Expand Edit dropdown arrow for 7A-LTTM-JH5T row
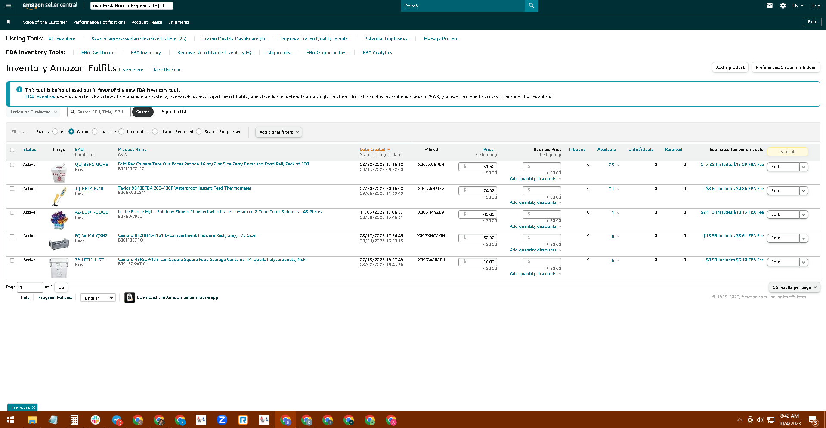 (x=804, y=262)
